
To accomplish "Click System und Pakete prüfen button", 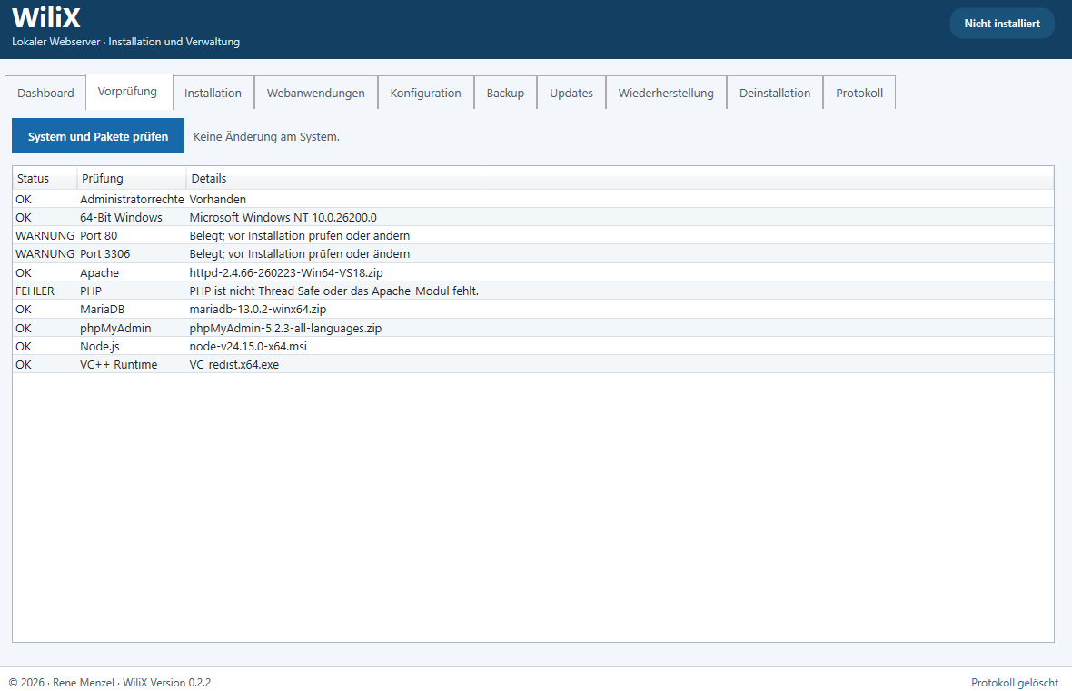I will [98, 135].
